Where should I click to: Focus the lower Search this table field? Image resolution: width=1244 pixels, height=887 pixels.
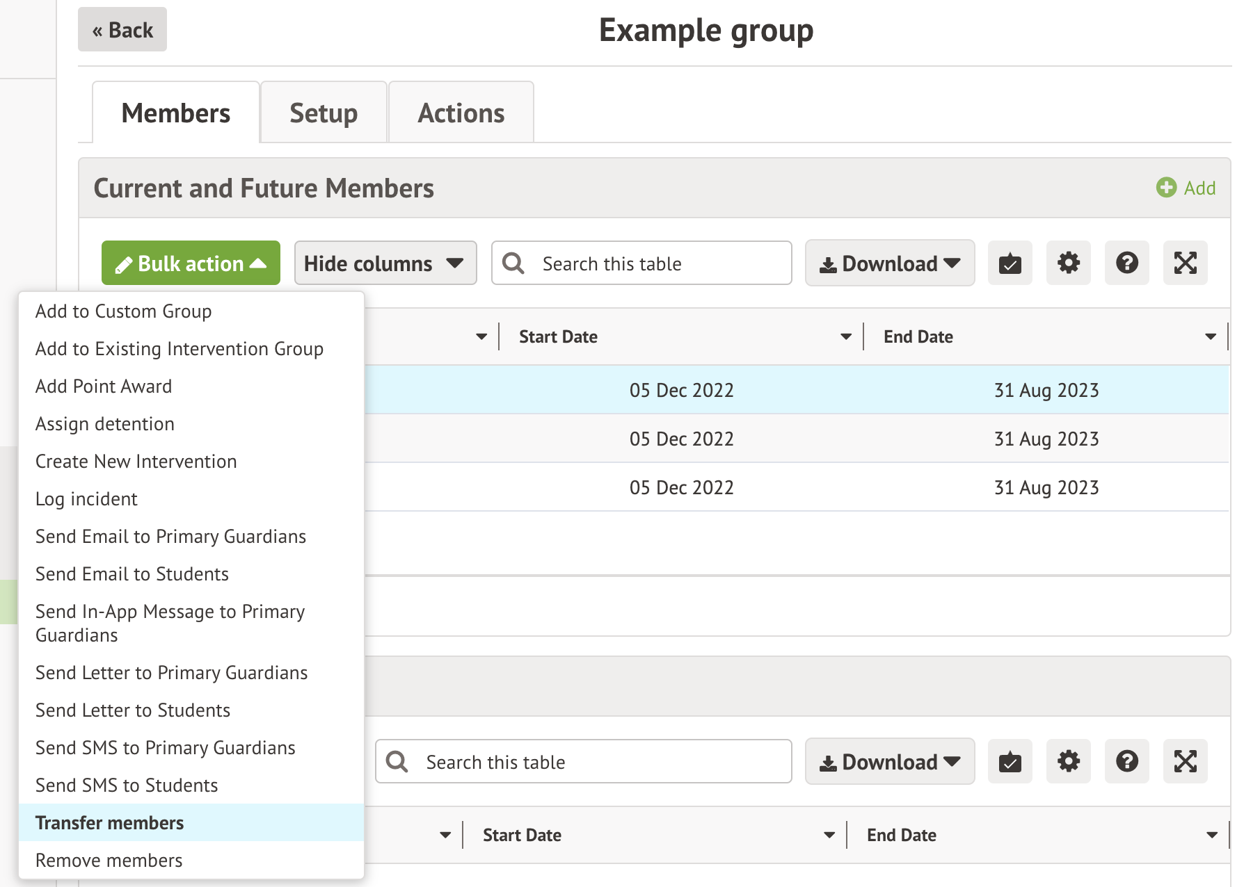(x=583, y=761)
